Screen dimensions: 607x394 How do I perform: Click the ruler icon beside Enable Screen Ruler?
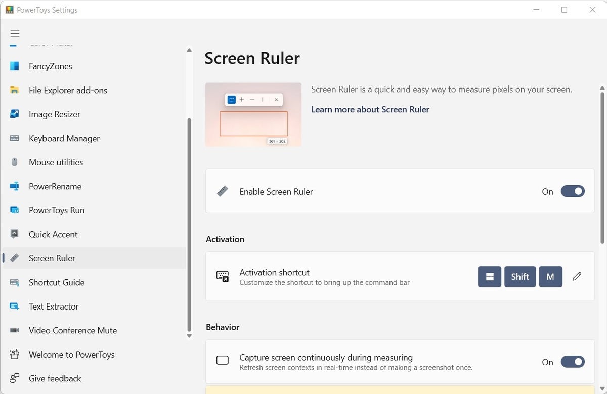pyautogui.click(x=222, y=192)
